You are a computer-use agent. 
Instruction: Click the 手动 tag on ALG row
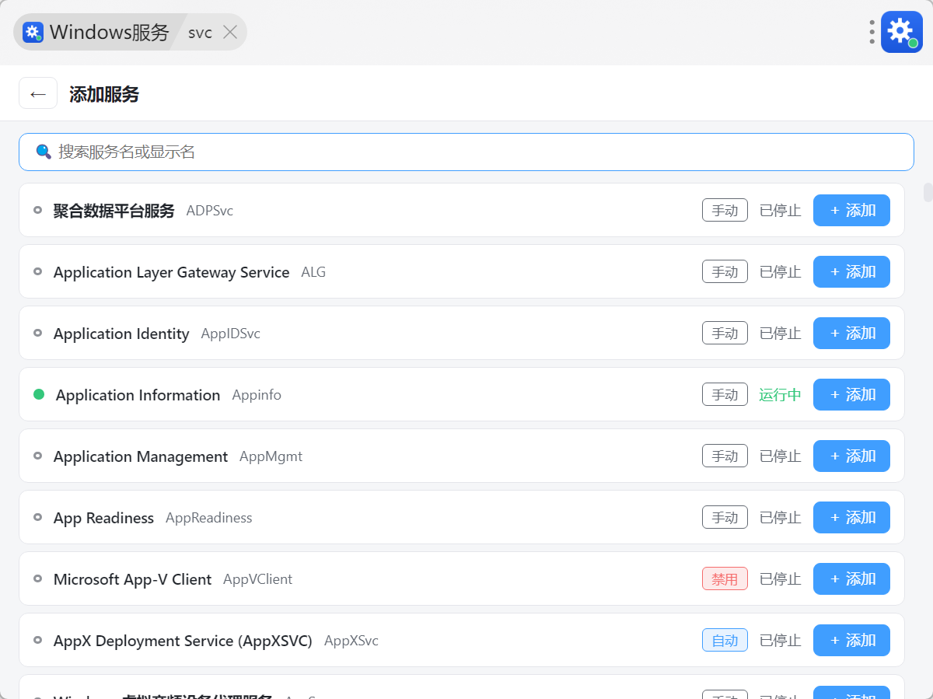click(x=725, y=271)
